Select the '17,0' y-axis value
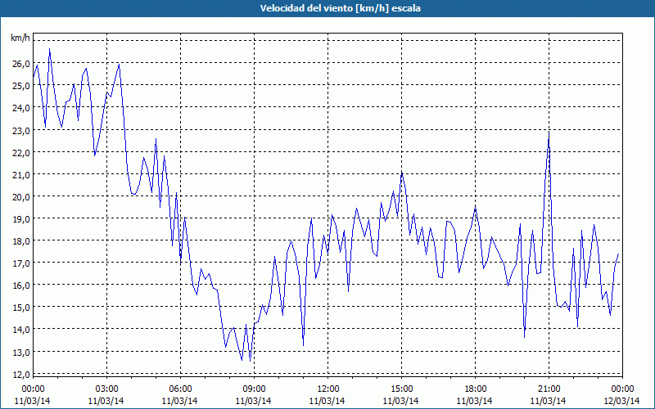 click(x=20, y=263)
